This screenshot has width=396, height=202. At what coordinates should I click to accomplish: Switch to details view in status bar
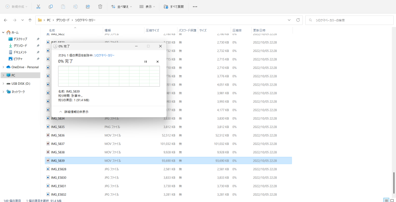(x=386, y=200)
